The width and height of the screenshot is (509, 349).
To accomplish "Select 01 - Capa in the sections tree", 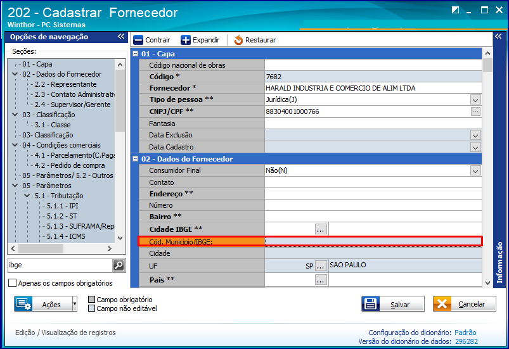I will [37, 64].
